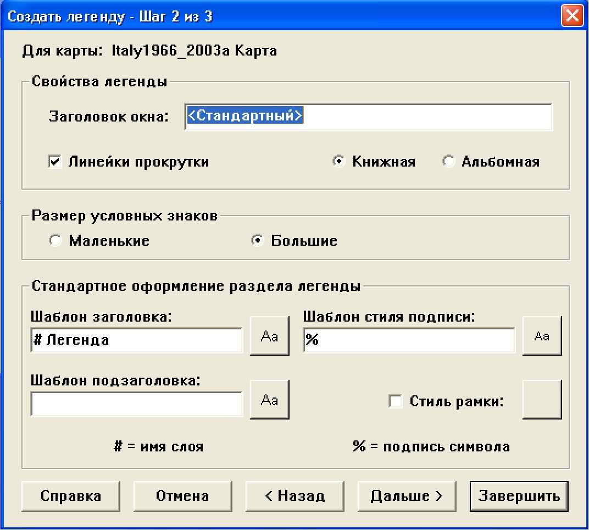Finish the wizard with Завершить

point(519,496)
